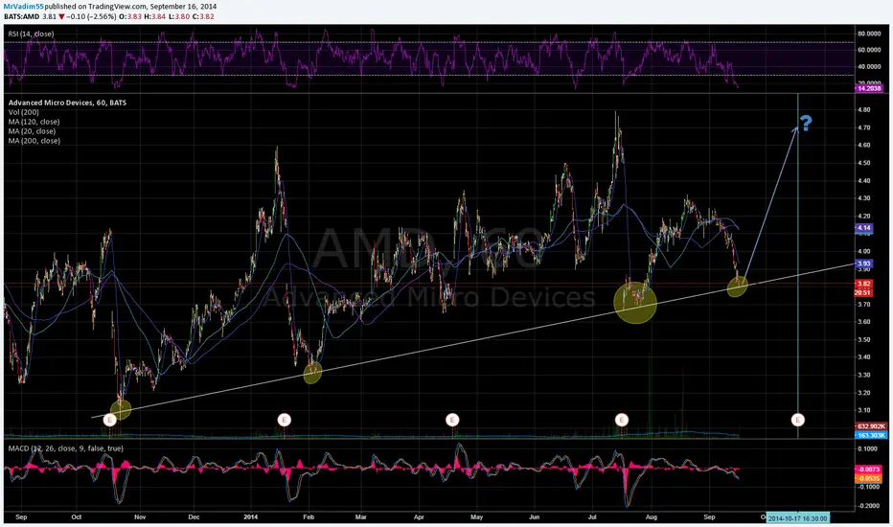Click the blue 3.93 price label
Image resolution: width=893 pixels, height=527 pixels.
coord(863,263)
